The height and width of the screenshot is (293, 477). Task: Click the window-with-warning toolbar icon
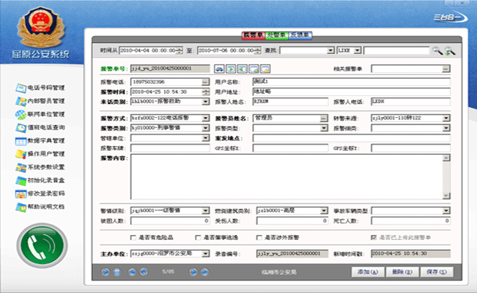pos(265,69)
